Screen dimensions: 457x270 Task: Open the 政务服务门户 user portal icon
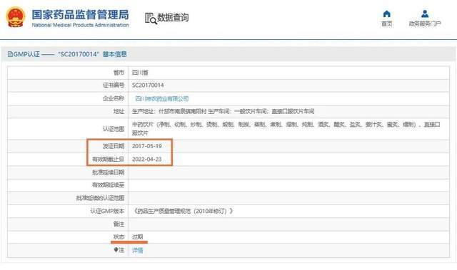coord(425,14)
